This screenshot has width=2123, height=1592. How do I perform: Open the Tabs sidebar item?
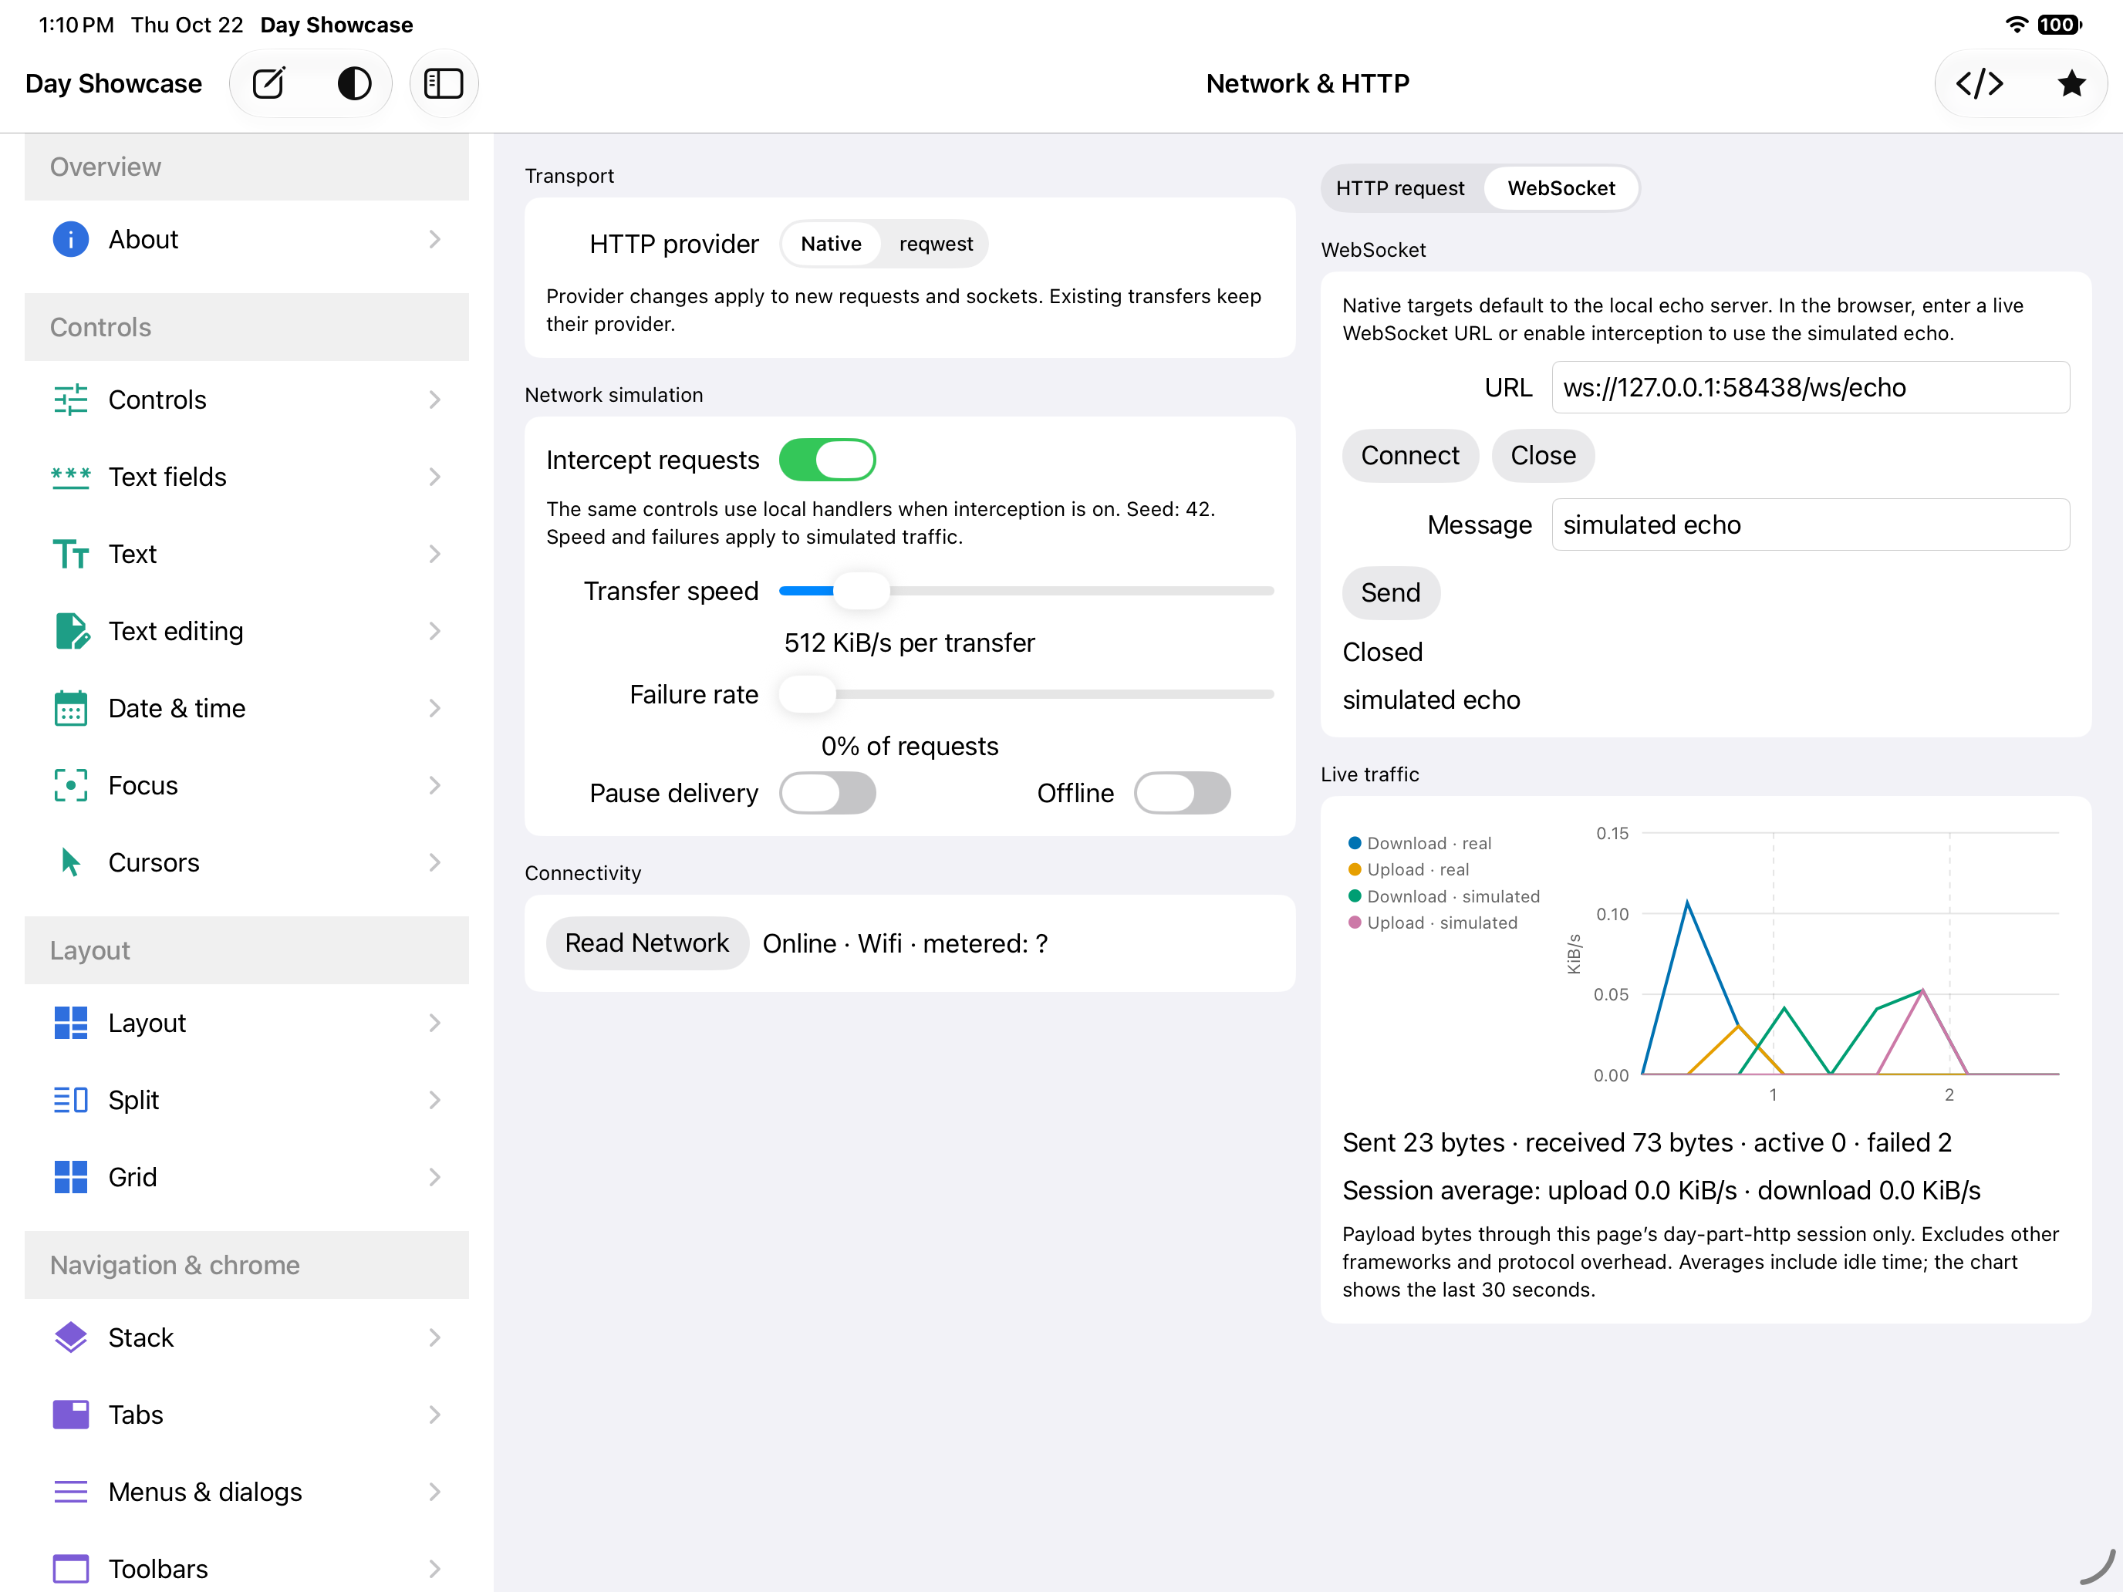click(x=247, y=1415)
